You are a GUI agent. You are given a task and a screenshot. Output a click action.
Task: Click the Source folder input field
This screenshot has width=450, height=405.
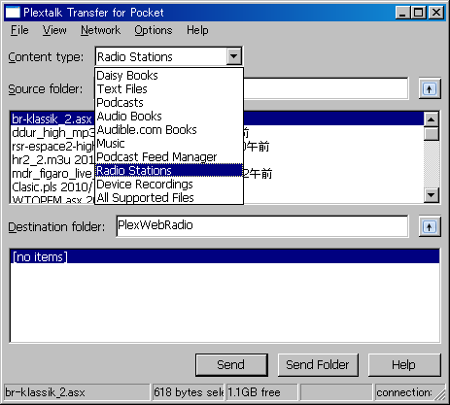[326, 88]
